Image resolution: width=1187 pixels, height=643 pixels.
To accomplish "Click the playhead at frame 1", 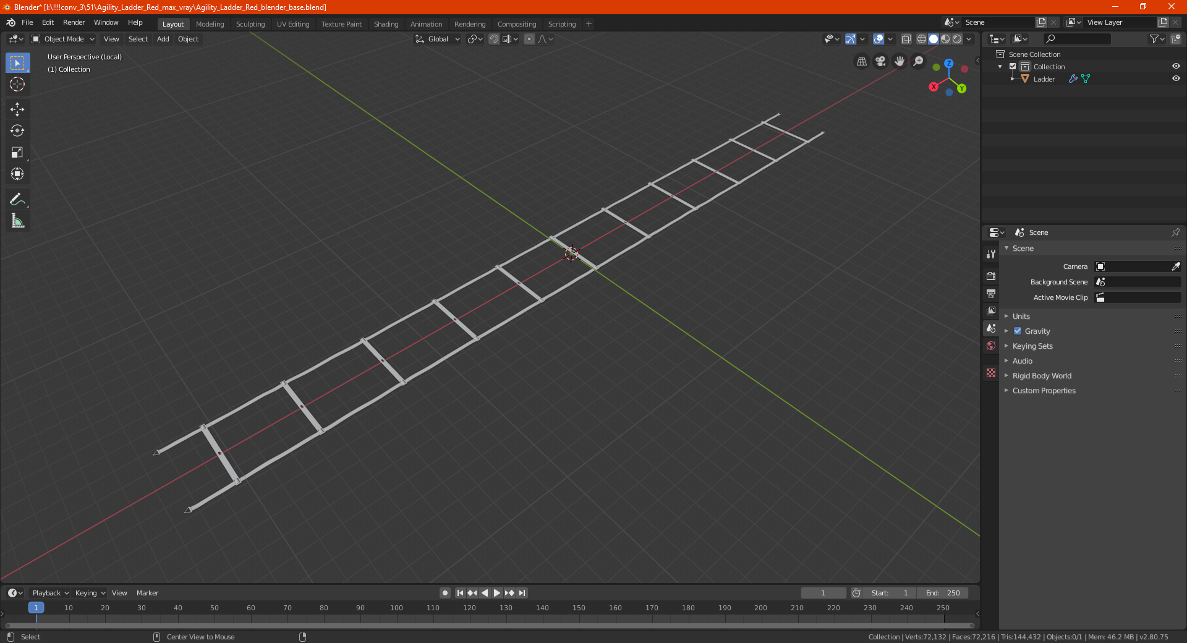I will point(36,608).
